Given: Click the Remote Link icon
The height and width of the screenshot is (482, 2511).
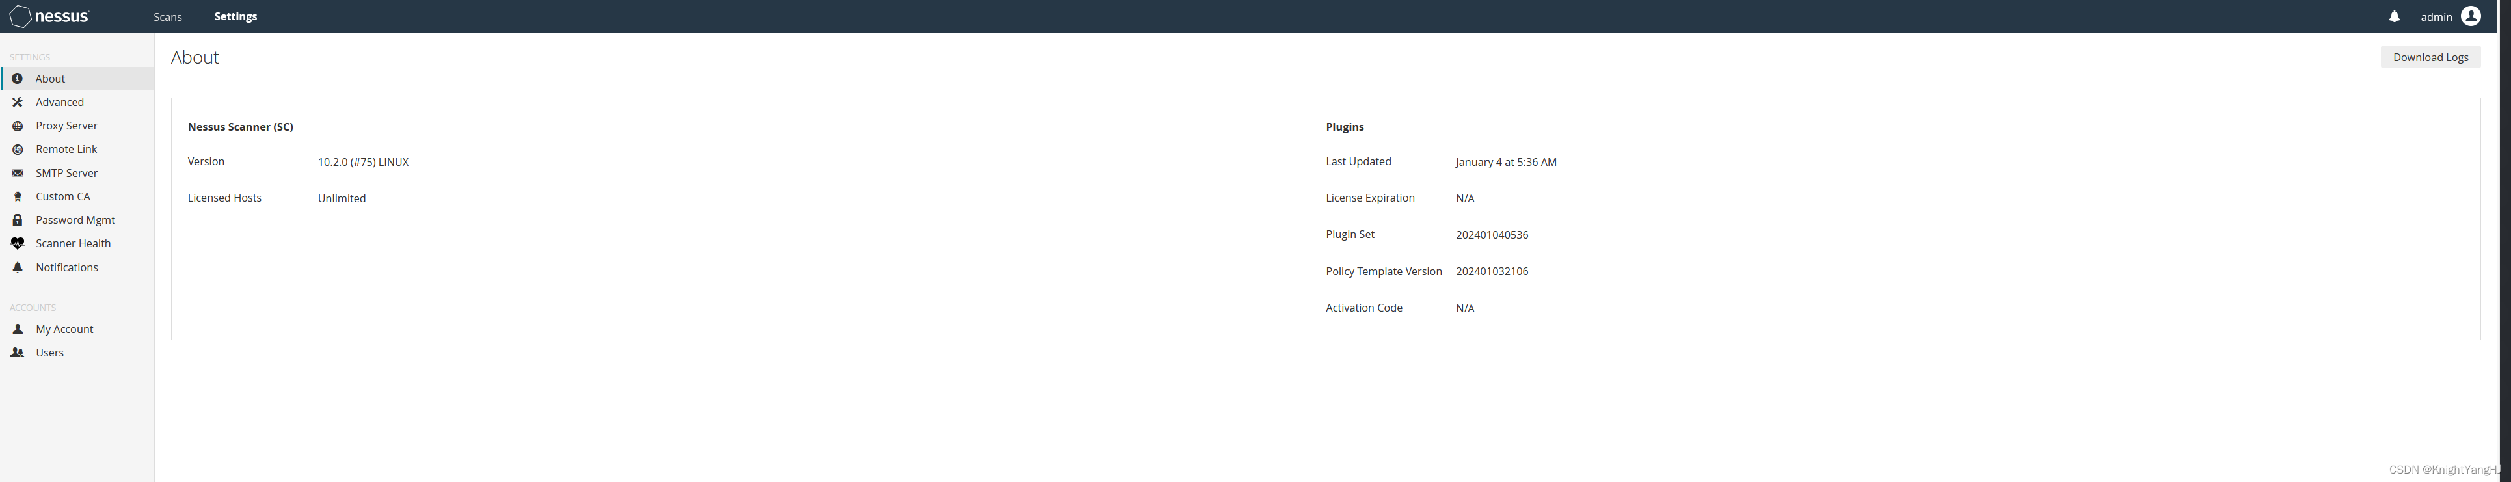Looking at the screenshot, I should point(18,149).
